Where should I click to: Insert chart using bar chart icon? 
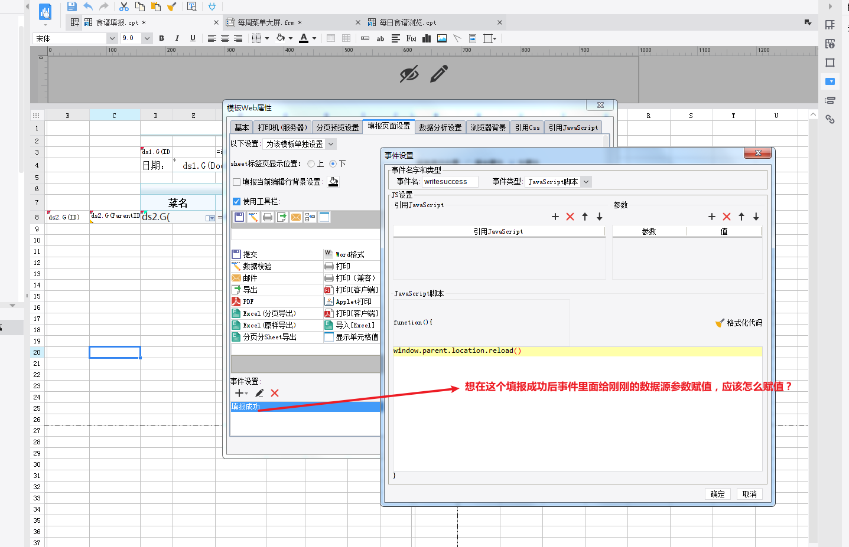click(x=427, y=38)
